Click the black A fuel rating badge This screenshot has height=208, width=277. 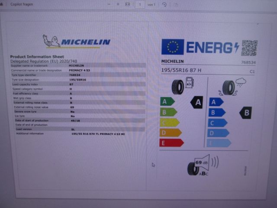click(x=197, y=102)
